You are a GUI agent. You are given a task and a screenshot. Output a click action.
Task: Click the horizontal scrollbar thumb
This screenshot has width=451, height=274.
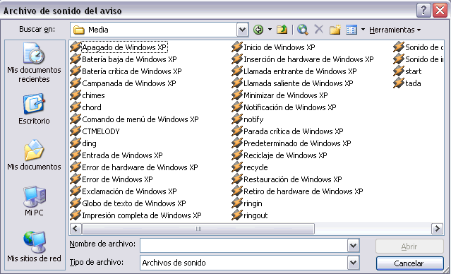[198, 229]
